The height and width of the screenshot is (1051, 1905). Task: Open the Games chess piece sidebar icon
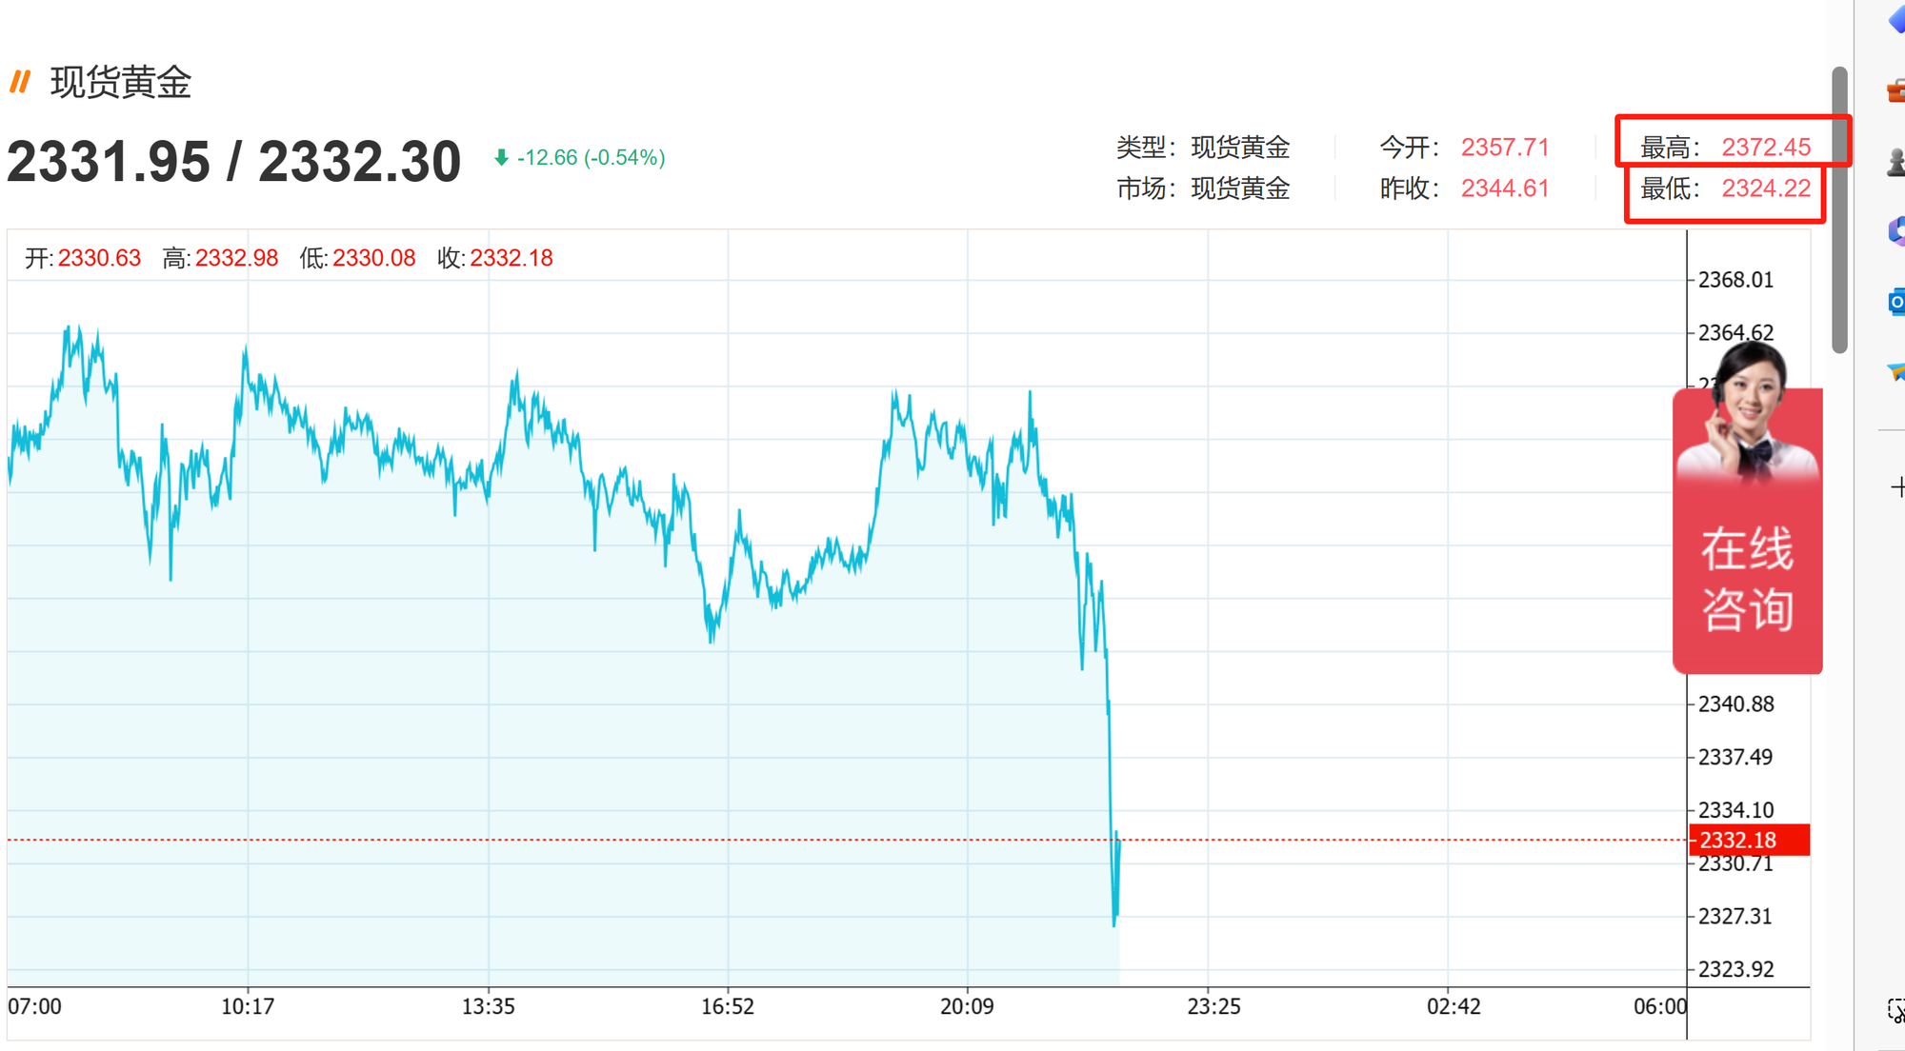(1896, 163)
